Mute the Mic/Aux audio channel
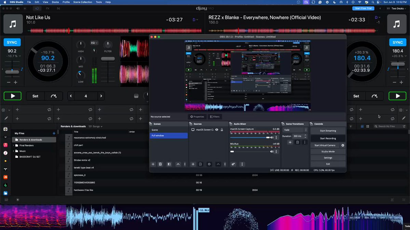The width and height of the screenshot is (410, 230). [272, 151]
